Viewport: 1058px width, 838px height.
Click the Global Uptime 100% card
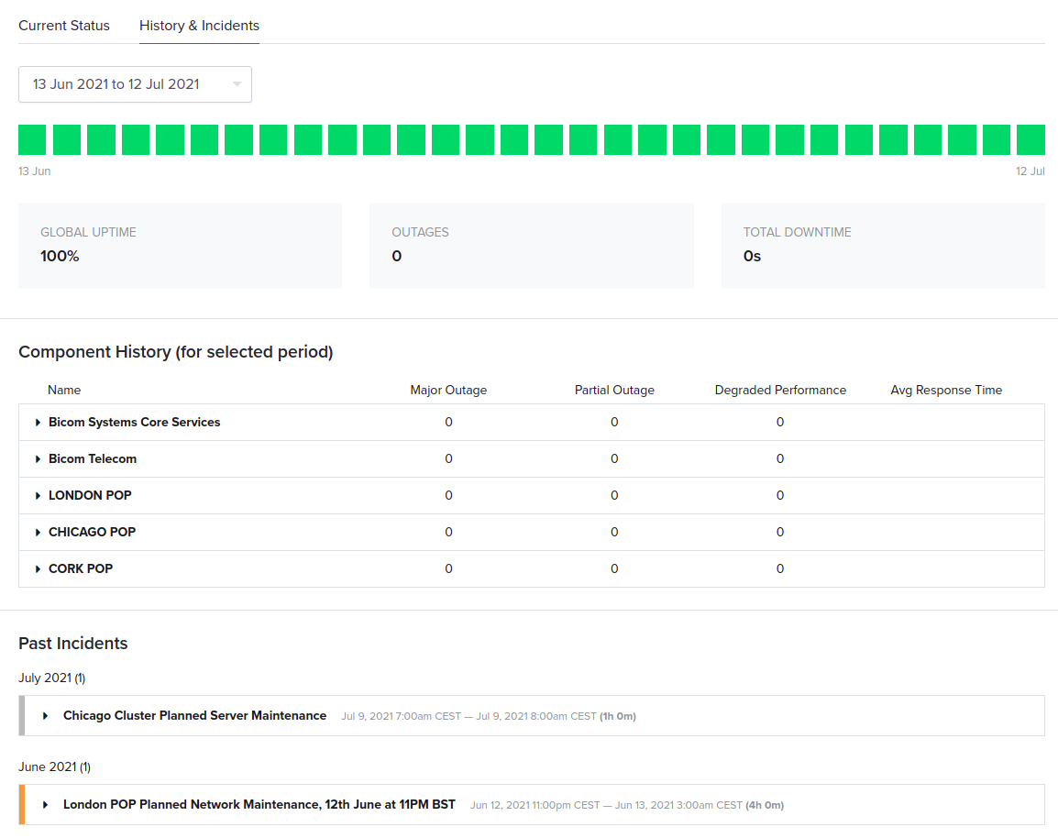coord(180,245)
